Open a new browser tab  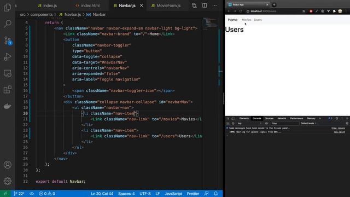click(x=274, y=5)
